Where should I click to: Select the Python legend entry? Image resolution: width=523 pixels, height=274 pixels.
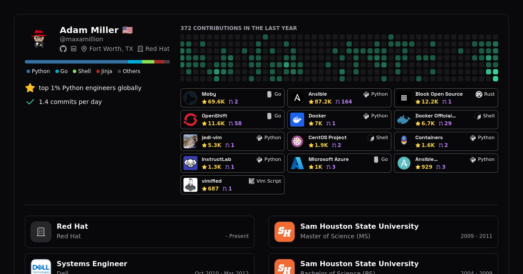[38, 71]
